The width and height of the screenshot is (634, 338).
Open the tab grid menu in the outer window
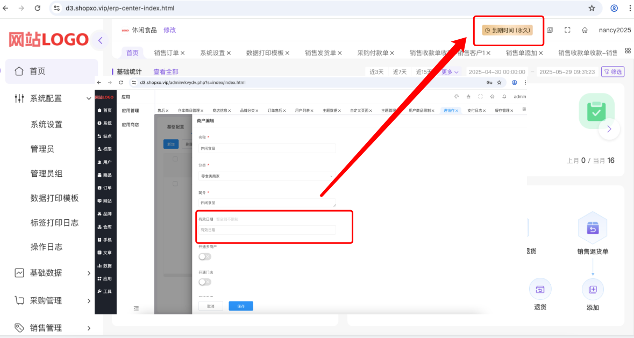tap(628, 51)
